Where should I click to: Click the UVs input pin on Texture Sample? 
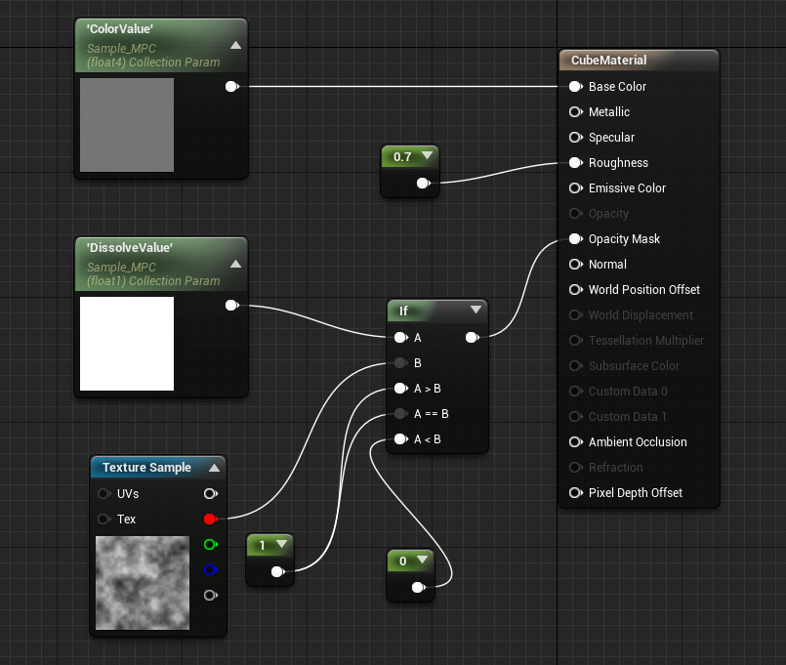pyautogui.click(x=104, y=494)
